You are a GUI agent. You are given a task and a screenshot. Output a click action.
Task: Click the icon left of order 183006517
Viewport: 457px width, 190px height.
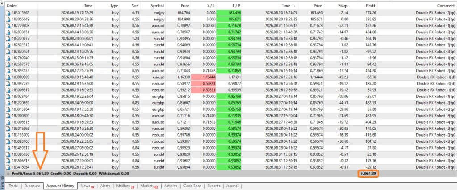(8, 90)
